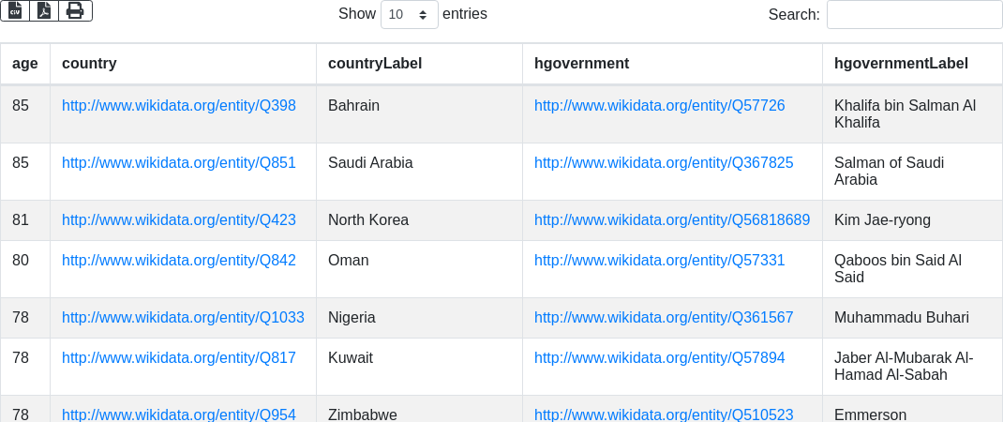Sort by the age column header

point(25,64)
